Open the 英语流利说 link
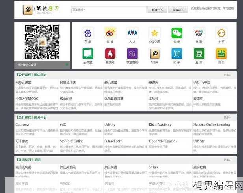 (23, 167)
